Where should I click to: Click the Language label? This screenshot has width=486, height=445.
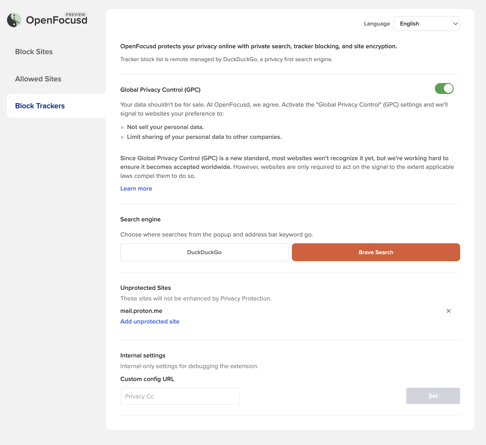tap(377, 24)
